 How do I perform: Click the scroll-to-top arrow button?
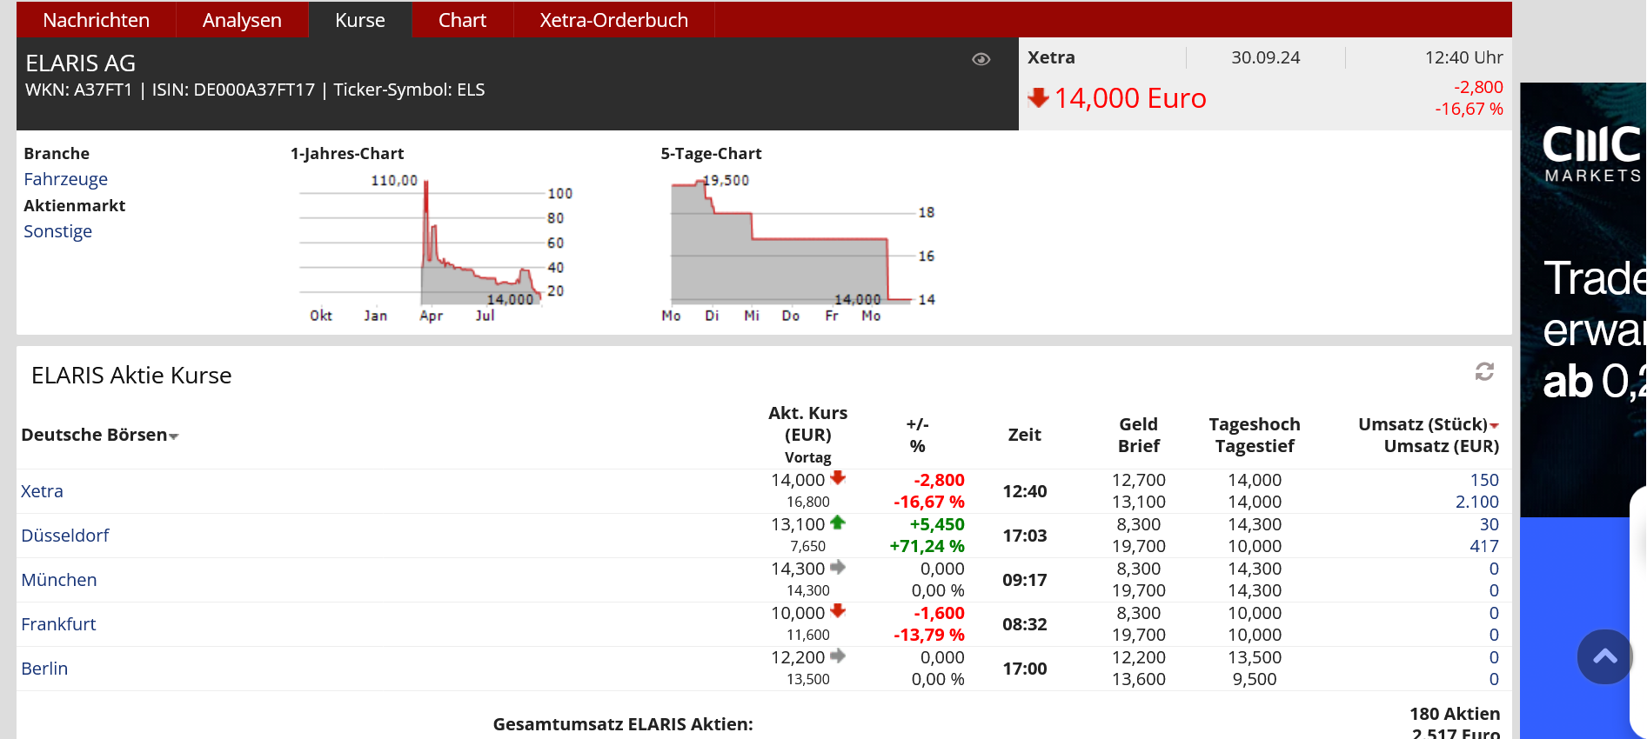pos(1604,656)
